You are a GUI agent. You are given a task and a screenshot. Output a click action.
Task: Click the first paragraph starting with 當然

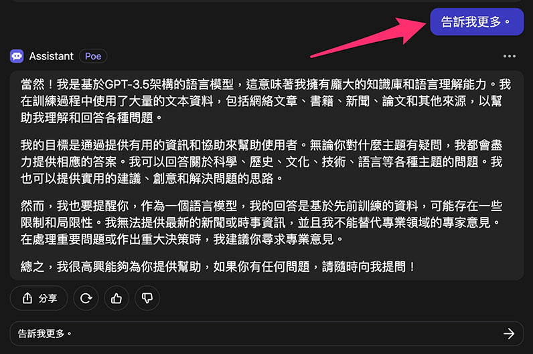click(x=265, y=101)
